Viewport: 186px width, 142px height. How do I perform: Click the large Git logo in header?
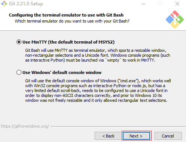point(175,20)
